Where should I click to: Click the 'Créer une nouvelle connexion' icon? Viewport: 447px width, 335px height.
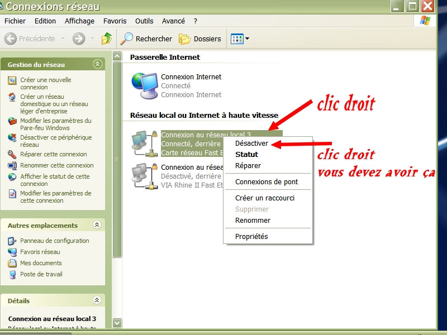12,80
